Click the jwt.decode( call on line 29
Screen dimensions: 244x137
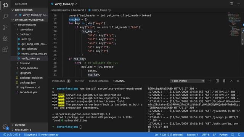point(106,67)
